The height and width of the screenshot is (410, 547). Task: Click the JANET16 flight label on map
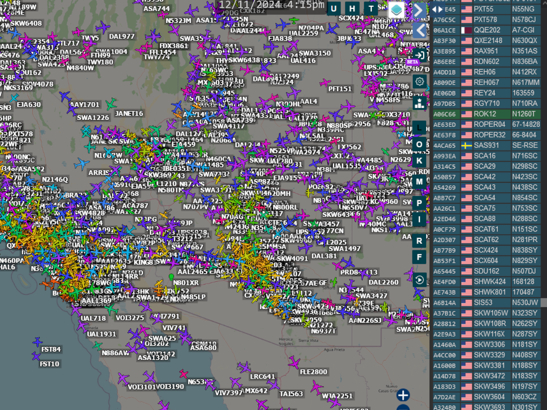[x=129, y=113]
